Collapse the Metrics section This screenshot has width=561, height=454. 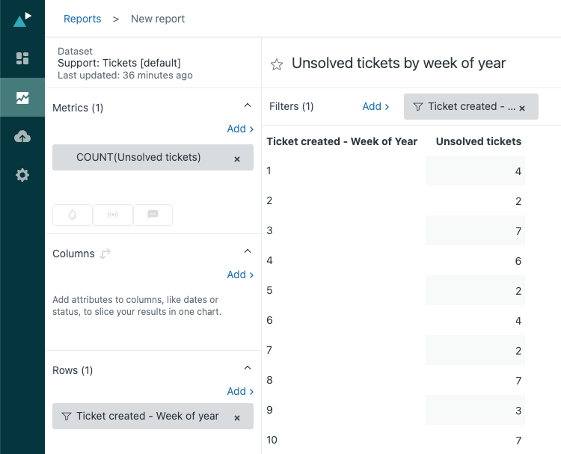[x=248, y=105]
